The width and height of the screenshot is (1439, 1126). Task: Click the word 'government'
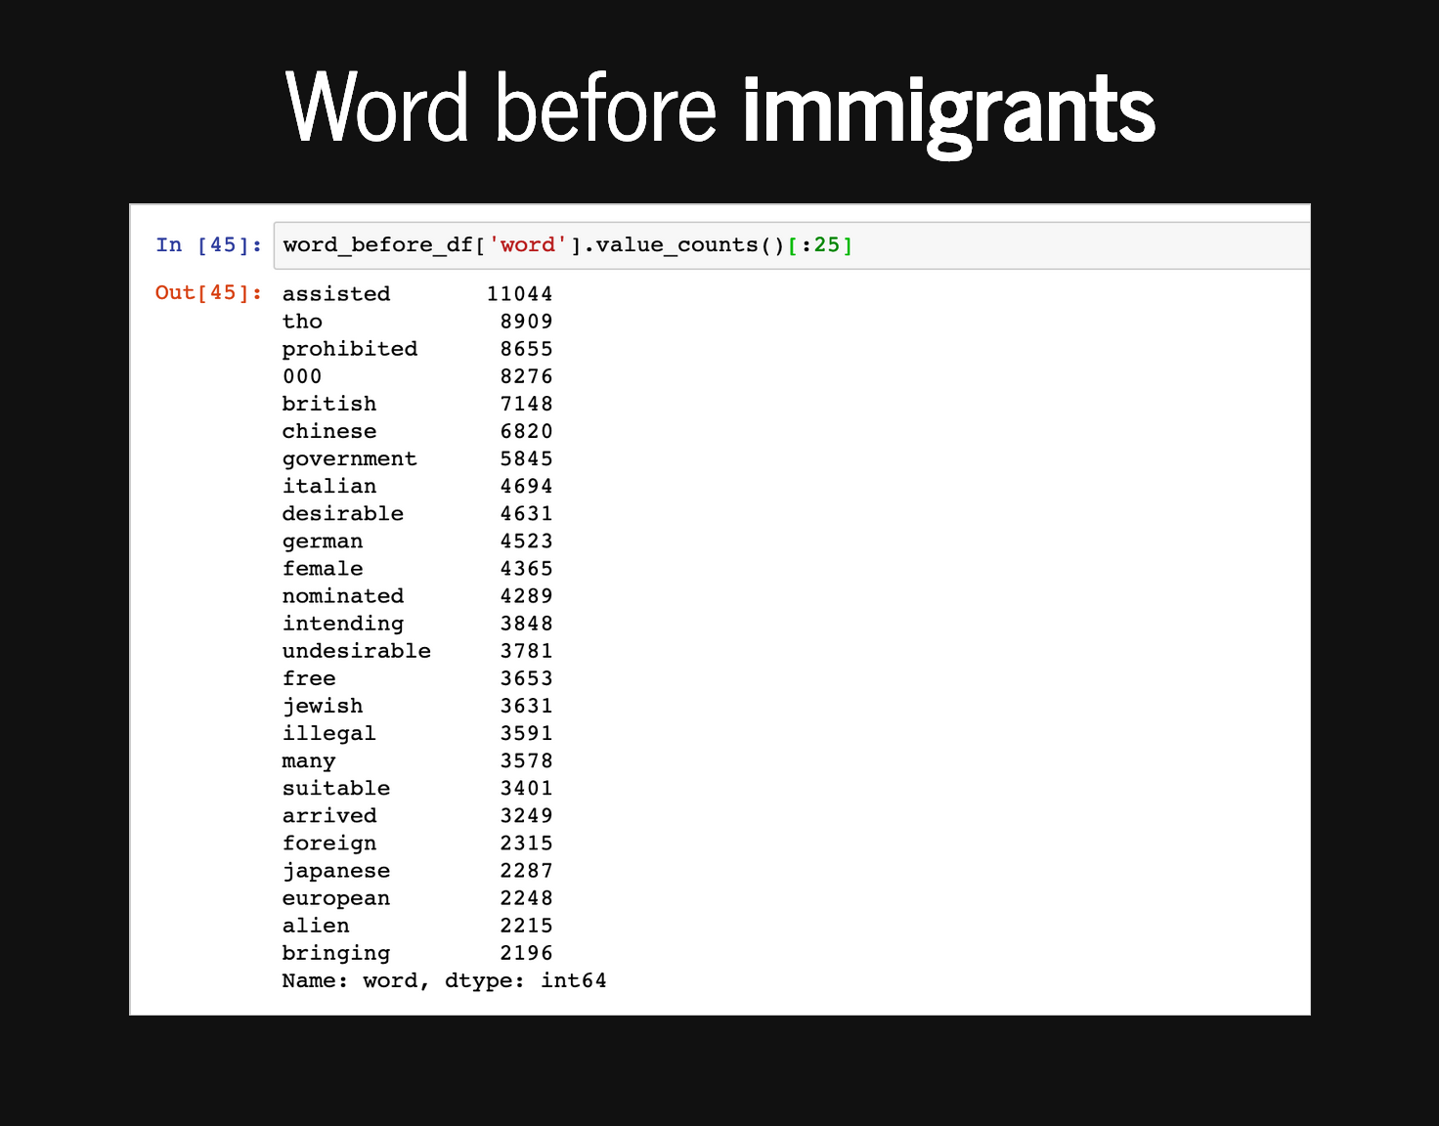pyautogui.click(x=350, y=459)
